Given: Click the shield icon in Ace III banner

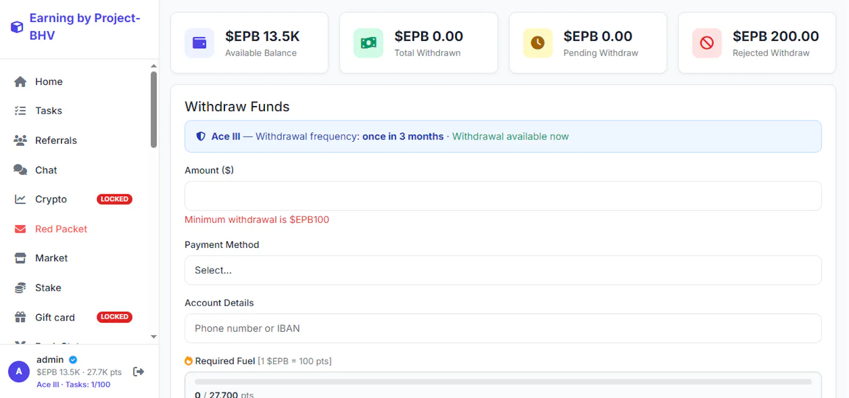Looking at the screenshot, I should [201, 136].
